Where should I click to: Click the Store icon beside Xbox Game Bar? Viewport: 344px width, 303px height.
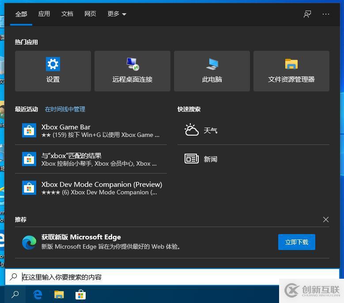(x=29, y=130)
